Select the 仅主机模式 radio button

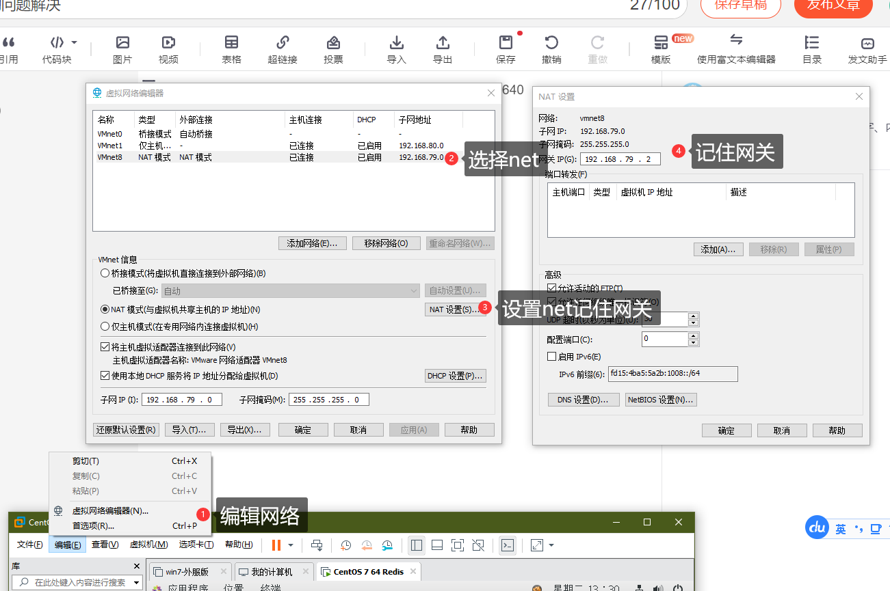click(x=105, y=327)
